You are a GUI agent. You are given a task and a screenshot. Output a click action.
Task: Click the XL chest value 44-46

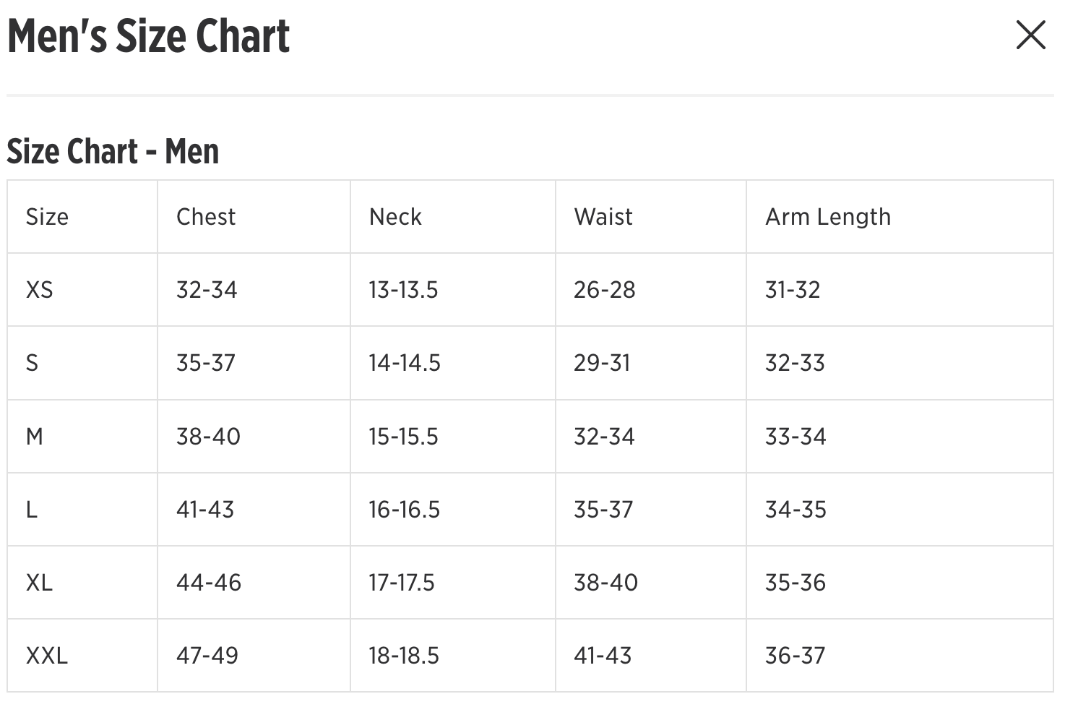point(209,583)
